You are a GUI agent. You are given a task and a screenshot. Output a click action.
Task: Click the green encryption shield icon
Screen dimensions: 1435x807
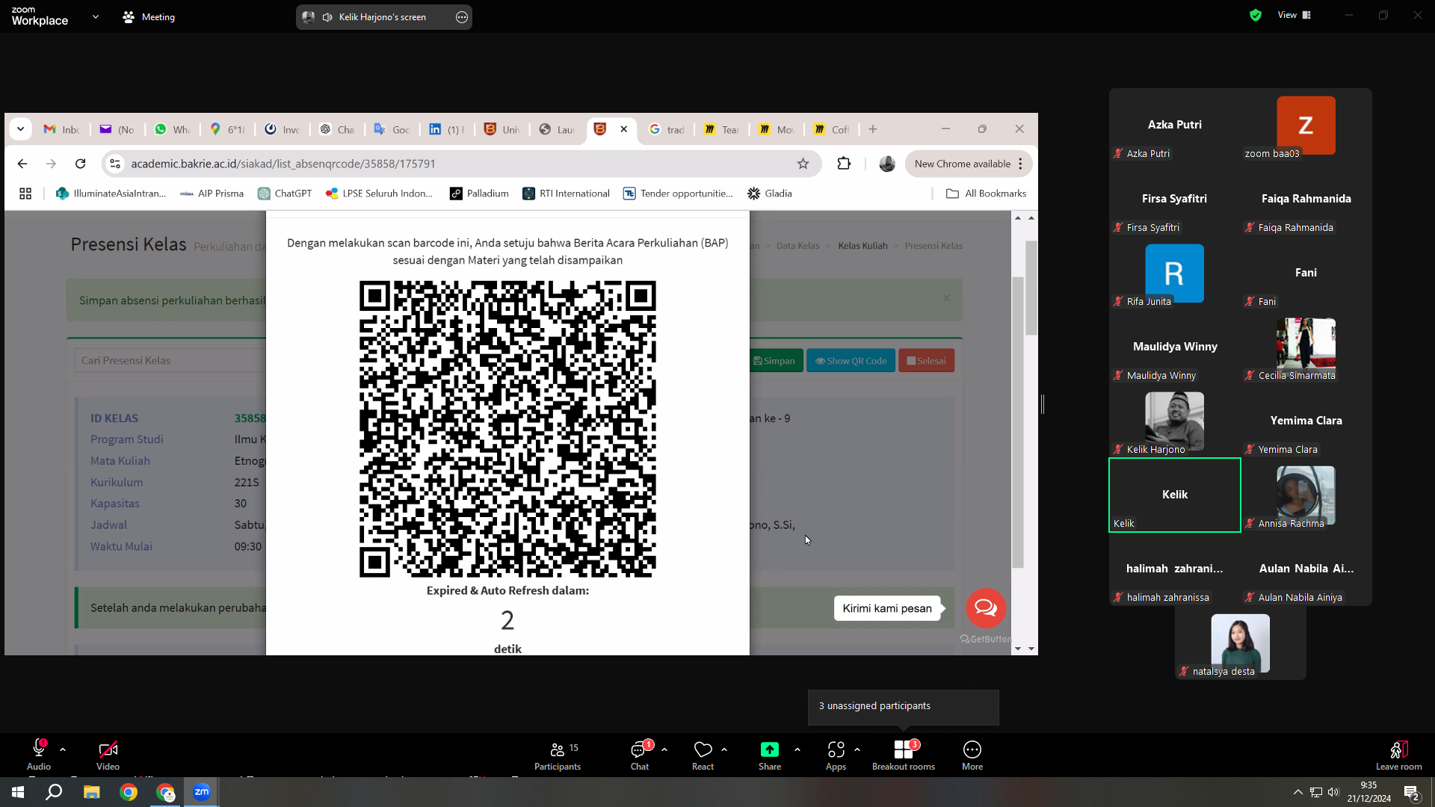tap(1256, 15)
